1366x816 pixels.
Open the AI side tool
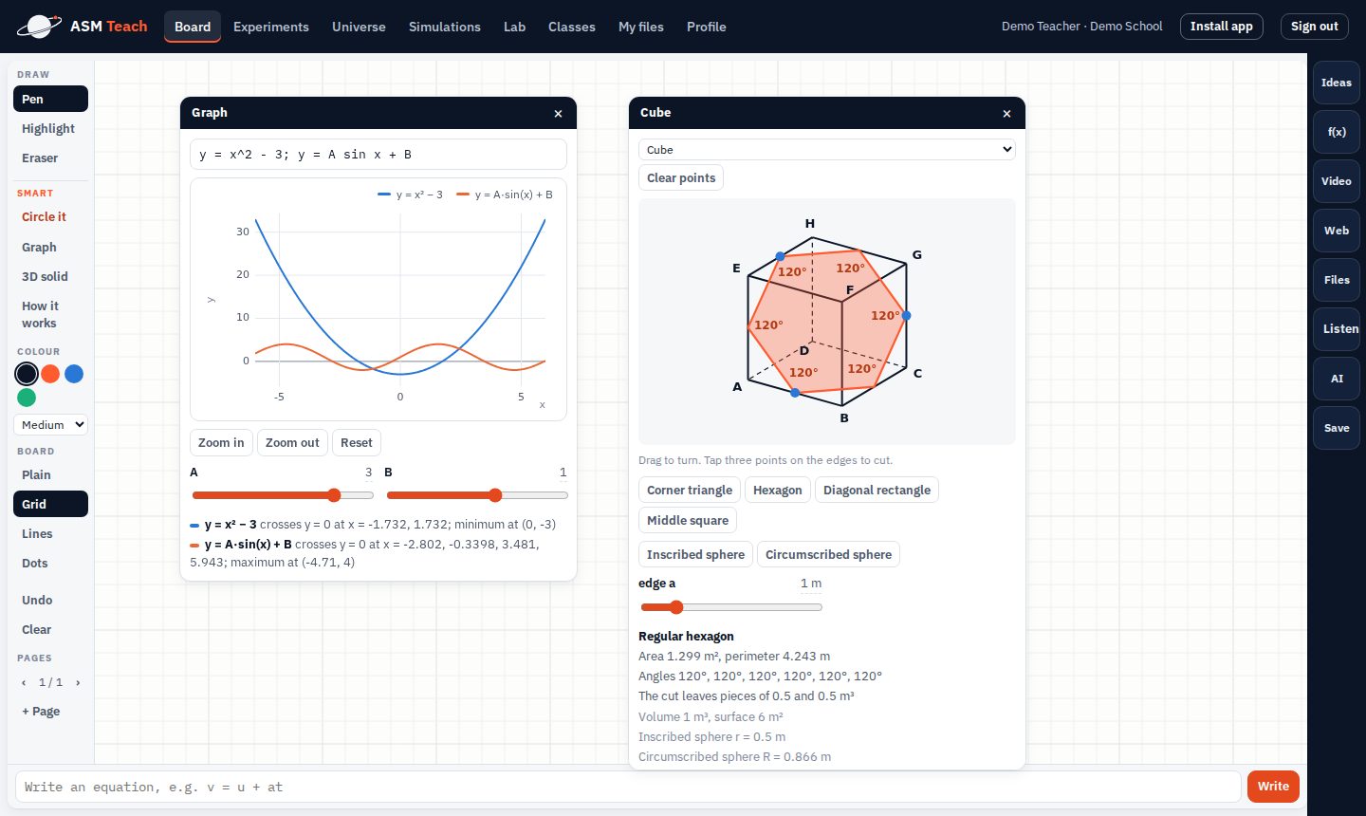tap(1337, 379)
